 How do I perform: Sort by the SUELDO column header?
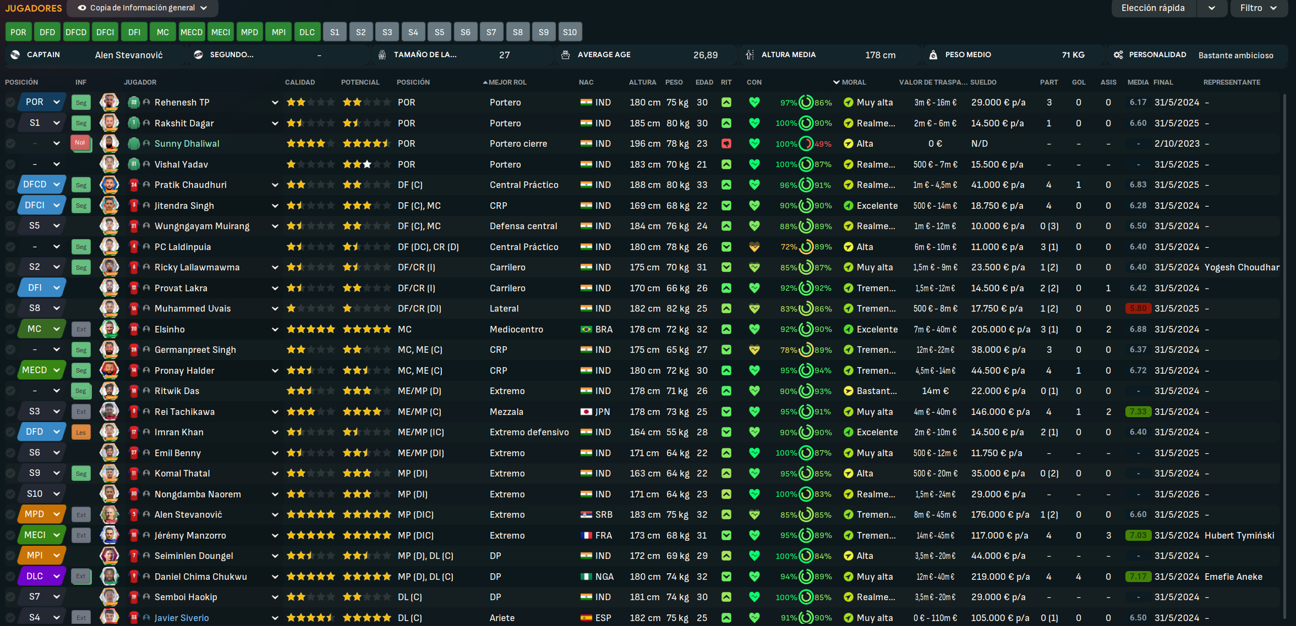(983, 82)
